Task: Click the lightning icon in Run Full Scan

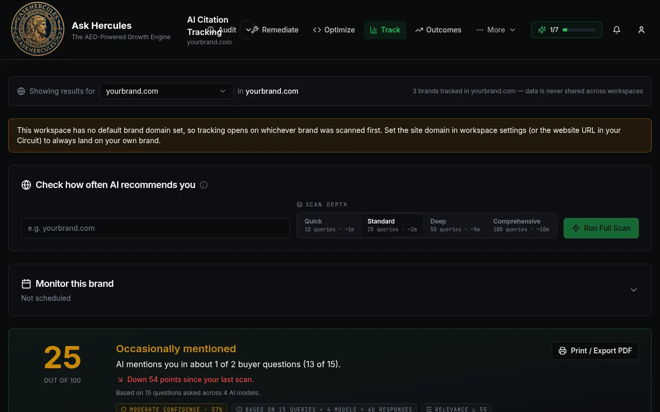Action: coord(576,228)
